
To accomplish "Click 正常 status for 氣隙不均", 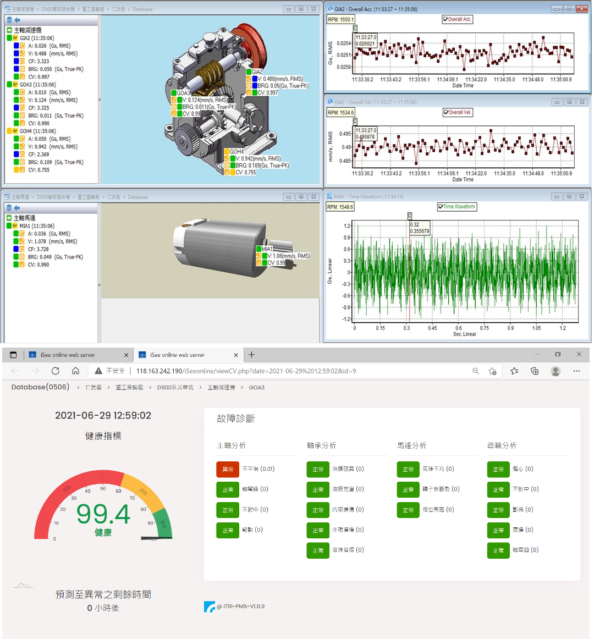I will click(x=408, y=469).
